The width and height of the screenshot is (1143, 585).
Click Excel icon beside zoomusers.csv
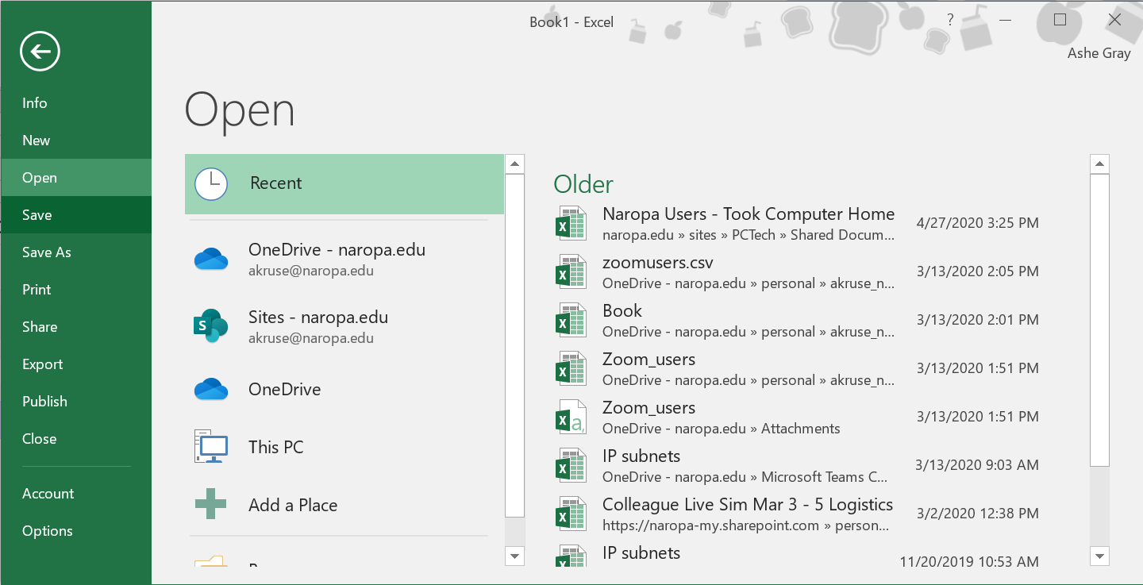(571, 272)
